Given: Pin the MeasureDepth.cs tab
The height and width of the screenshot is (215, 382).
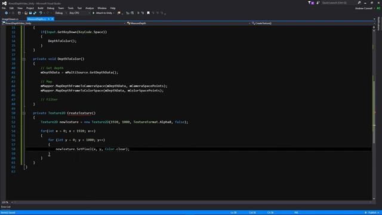Looking at the screenshot, I should (49, 19).
